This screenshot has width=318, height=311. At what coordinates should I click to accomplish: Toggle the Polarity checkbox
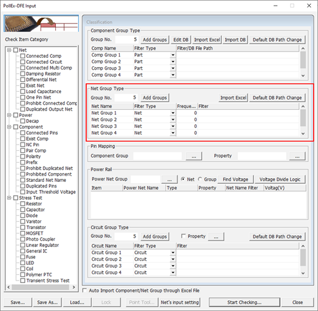pyautogui.click(x=23, y=156)
